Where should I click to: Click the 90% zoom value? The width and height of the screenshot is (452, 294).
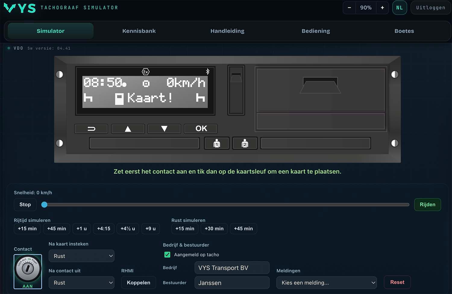click(366, 8)
